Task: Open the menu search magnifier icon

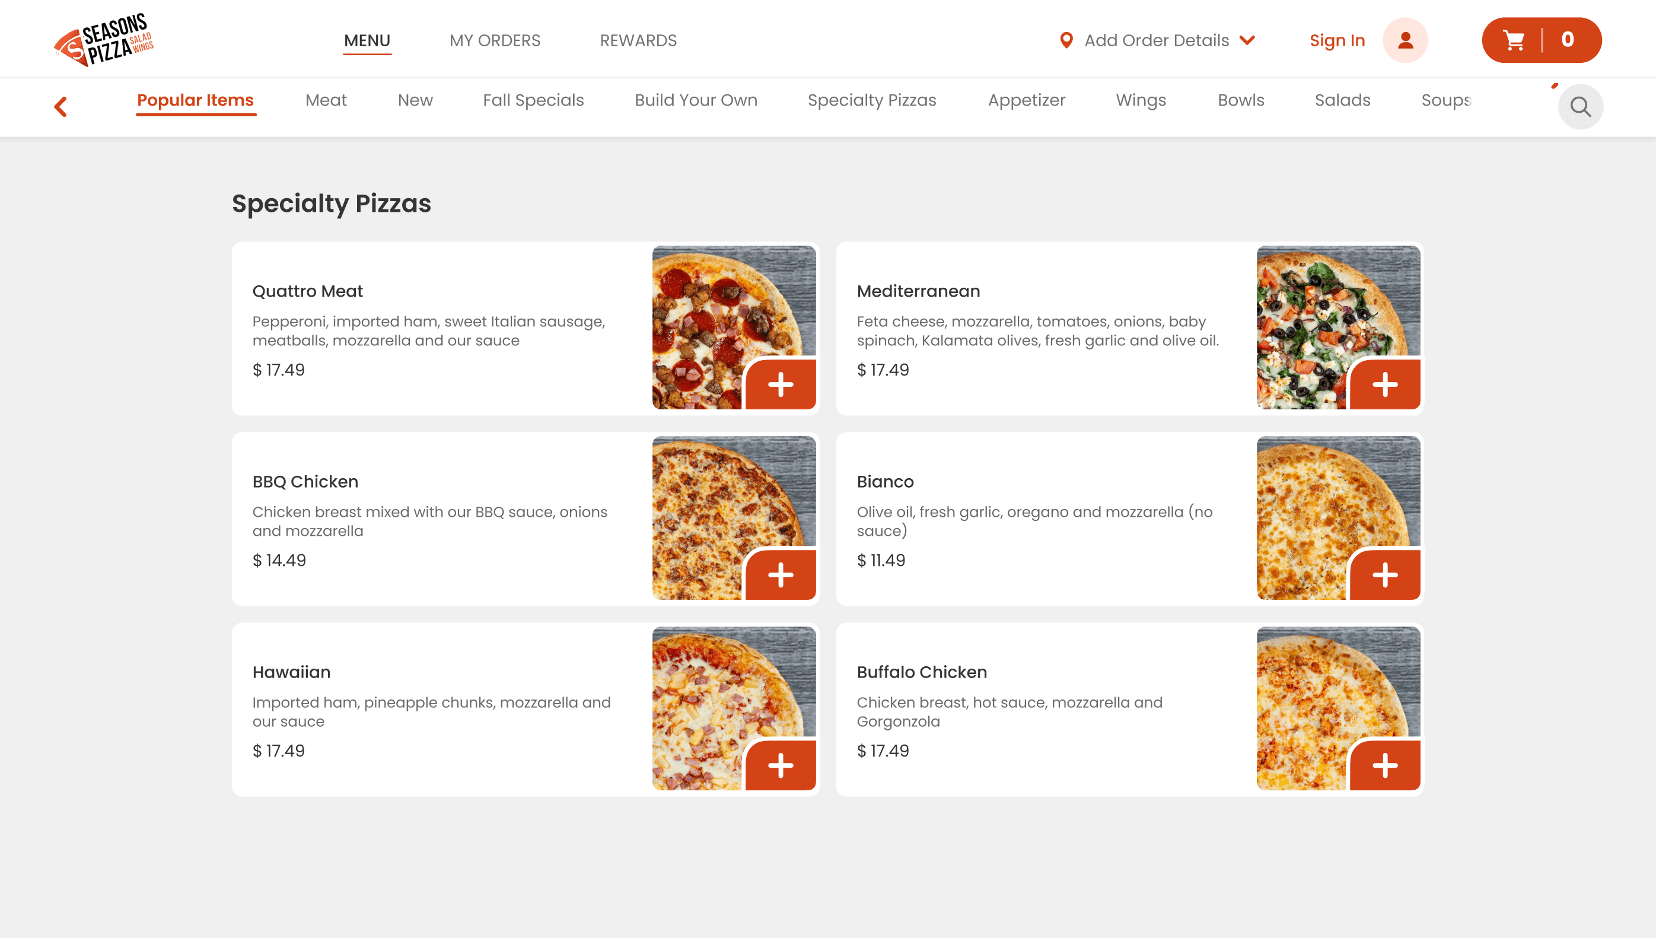Action: click(x=1580, y=106)
